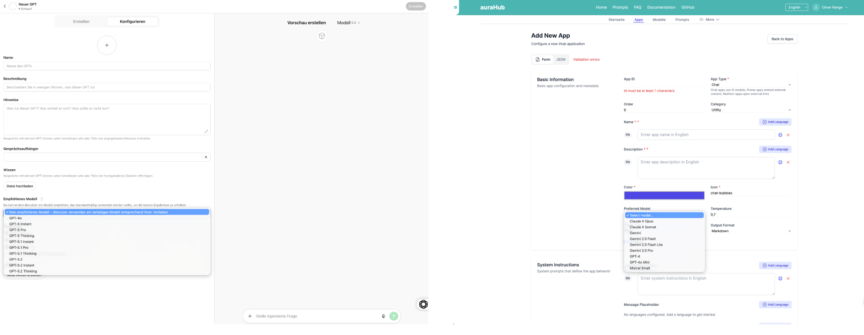Select Claude 4 Opus in the Preferred Model list
The height and width of the screenshot is (335, 864).
pos(664,221)
